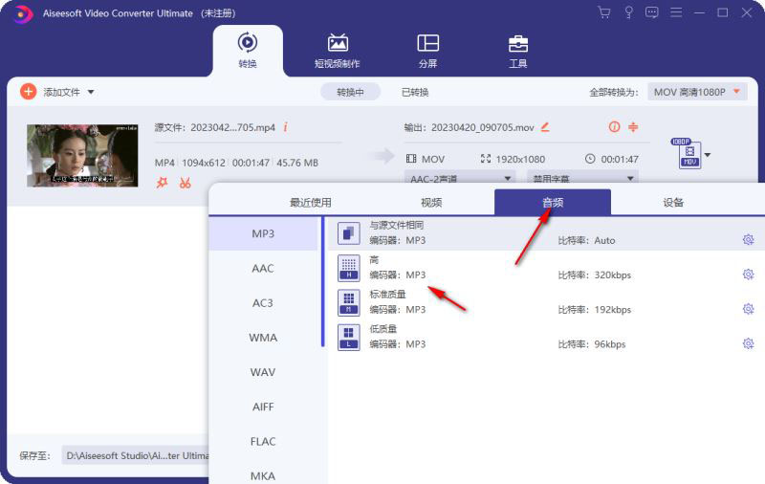Open the video enhance star-wand icon
This screenshot has height=484, width=765.
pyautogui.click(x=162, y=183)
